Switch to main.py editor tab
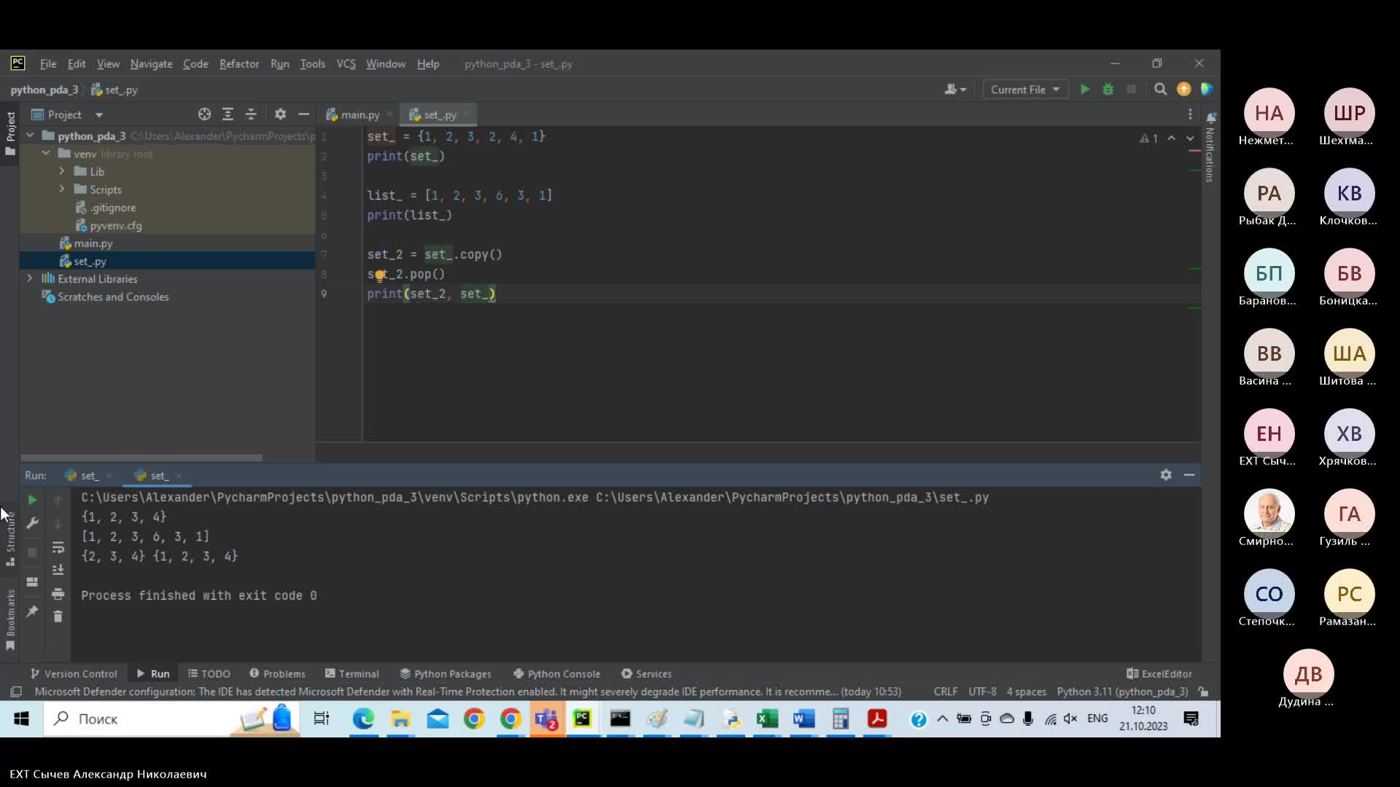This screenshot has width=1400, height=787. point(359,114)
